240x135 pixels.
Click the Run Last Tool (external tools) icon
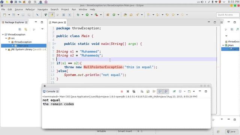96,15
